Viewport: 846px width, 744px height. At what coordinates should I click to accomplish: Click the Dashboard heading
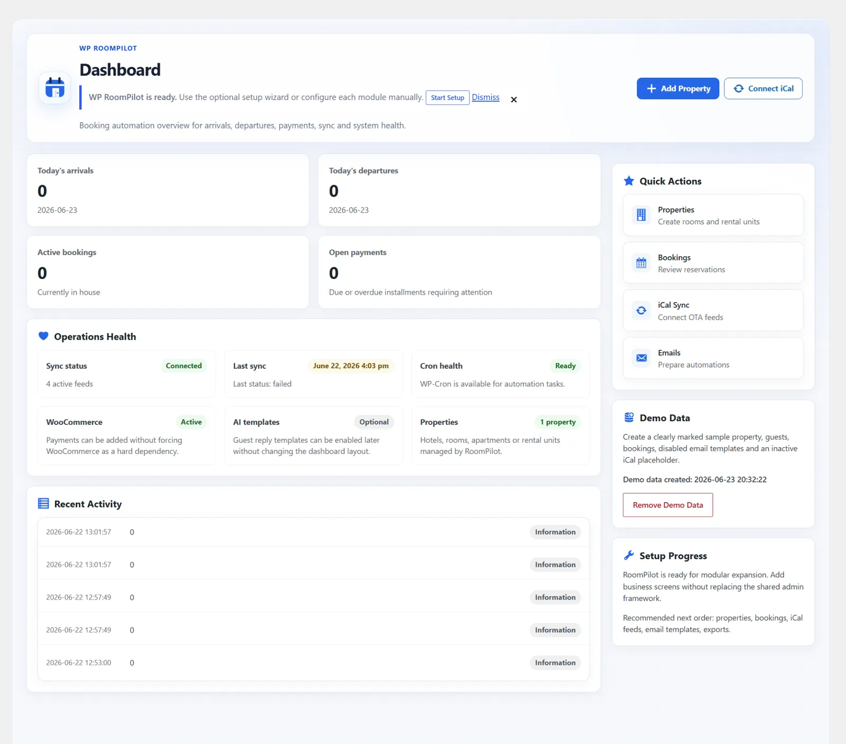tap(120, 70)
